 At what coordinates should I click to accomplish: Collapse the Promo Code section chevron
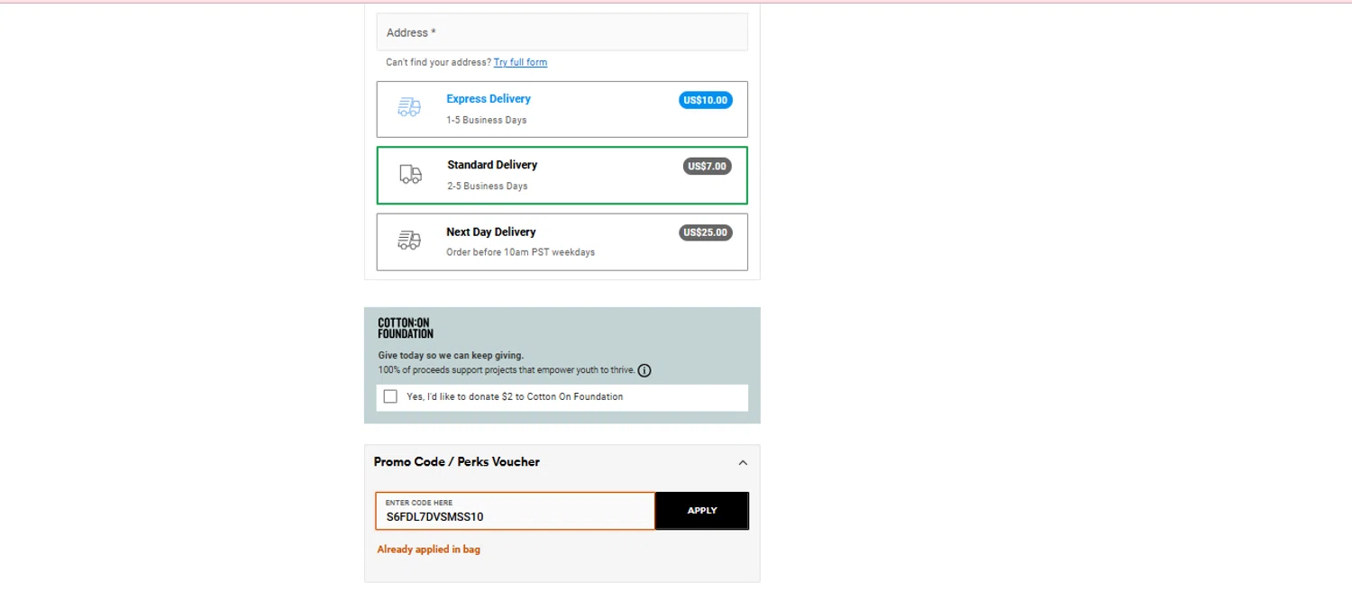tap(743, 462)
